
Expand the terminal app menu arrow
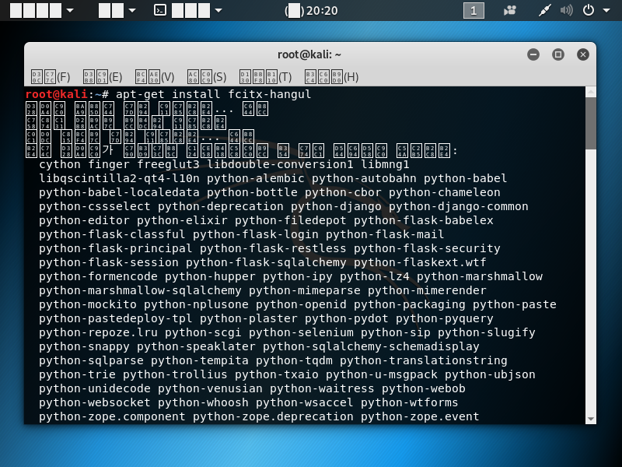[218, 10]
